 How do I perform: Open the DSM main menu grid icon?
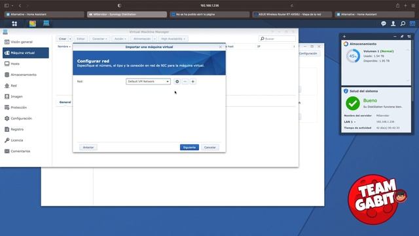click(x=14, y=24)
